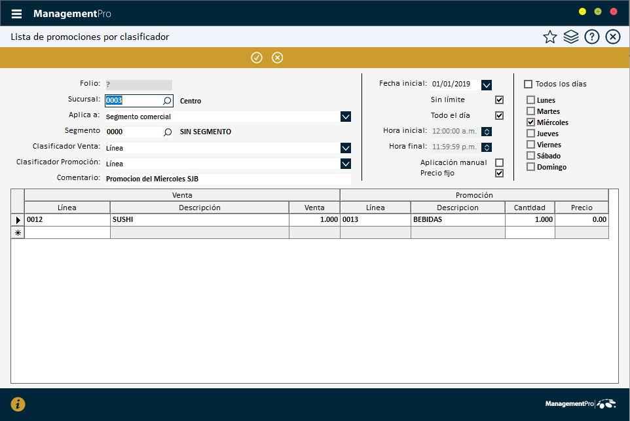
Task: Expand the Clasificador Promoción dropdown
Action: pos(346,164)
